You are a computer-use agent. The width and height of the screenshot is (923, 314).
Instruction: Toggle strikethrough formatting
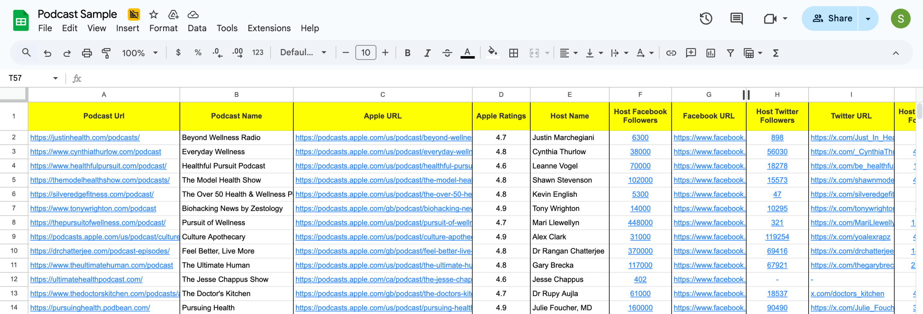coord(447,53)
